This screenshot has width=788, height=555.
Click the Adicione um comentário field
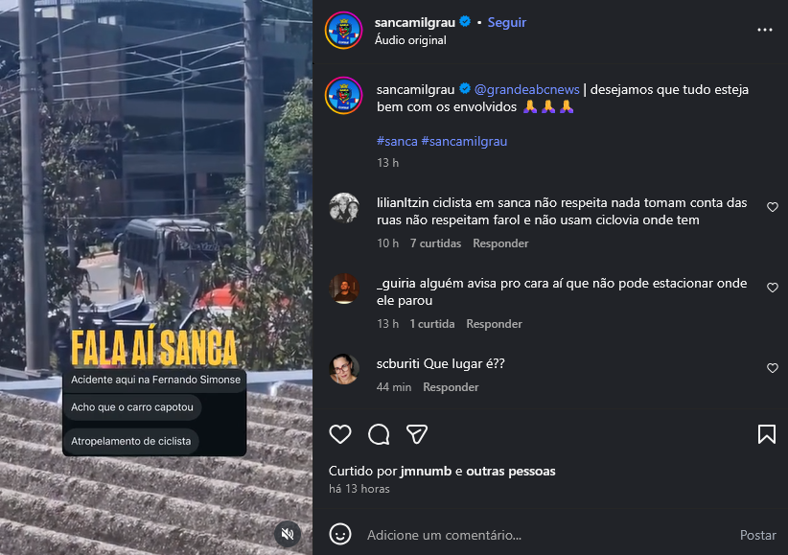coord(547,535)
